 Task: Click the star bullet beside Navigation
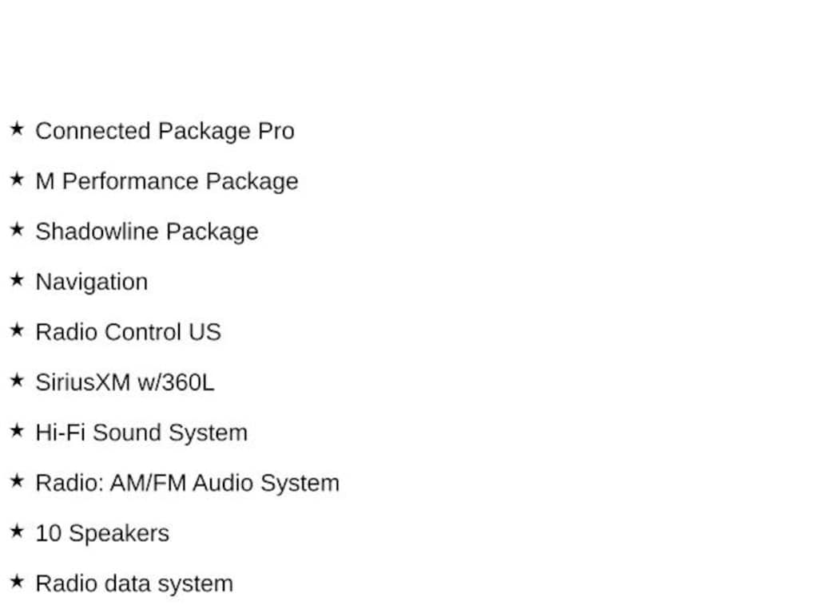coord(17,279)
